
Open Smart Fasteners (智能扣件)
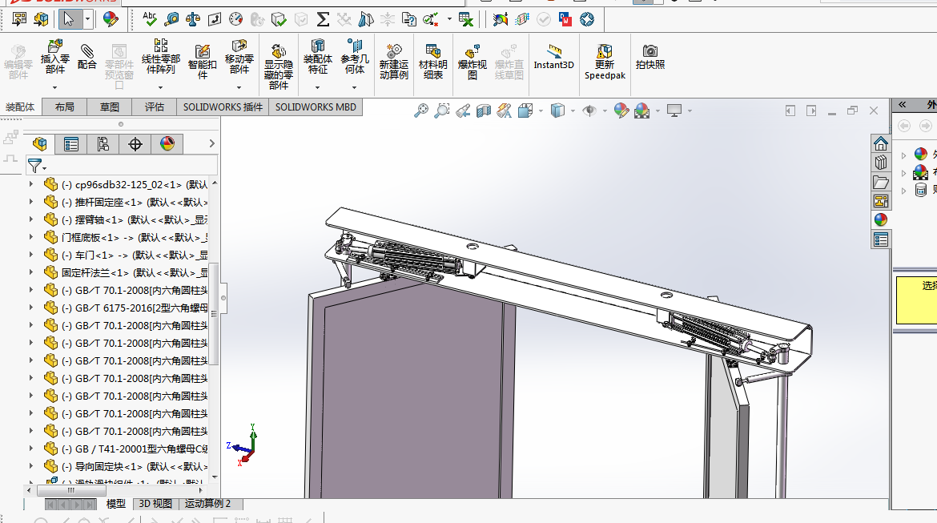[203, 61]
